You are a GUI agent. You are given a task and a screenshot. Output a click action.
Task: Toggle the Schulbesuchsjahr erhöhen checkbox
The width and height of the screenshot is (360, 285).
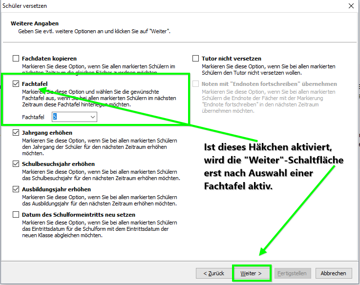tap(16, 164)
